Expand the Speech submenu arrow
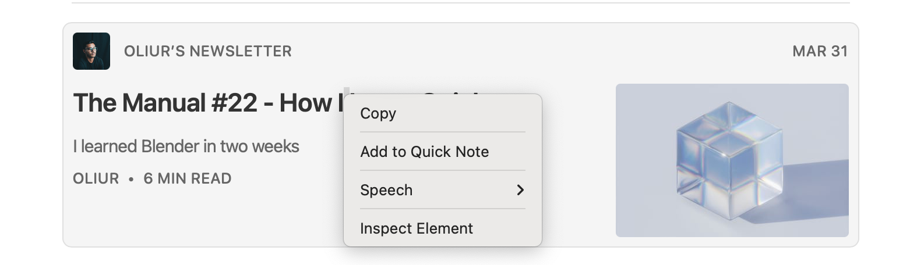 pos(520,190)
